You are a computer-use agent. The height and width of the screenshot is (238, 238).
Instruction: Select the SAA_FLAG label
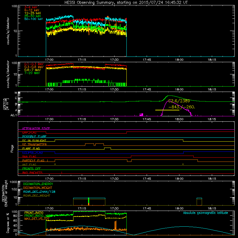[29, 157]
